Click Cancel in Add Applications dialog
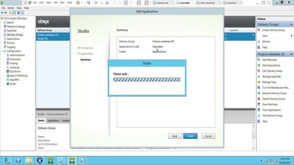 point(208,136)
